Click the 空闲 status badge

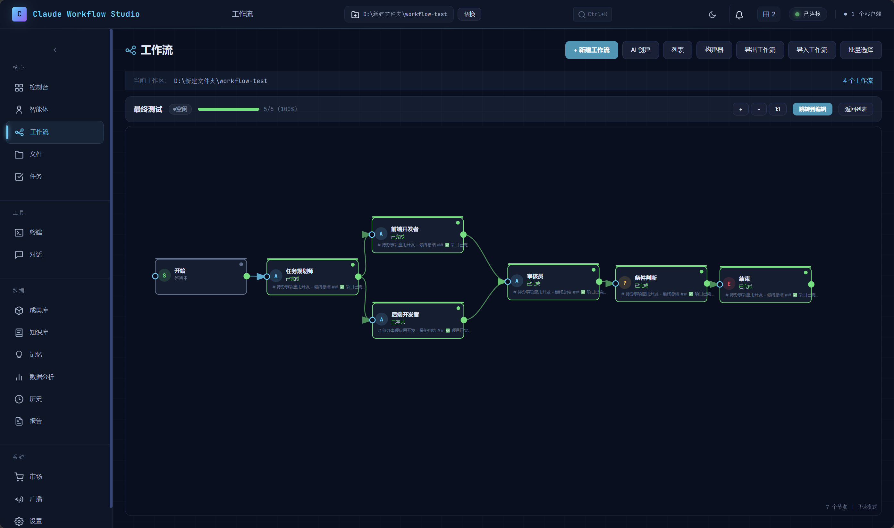180,109
